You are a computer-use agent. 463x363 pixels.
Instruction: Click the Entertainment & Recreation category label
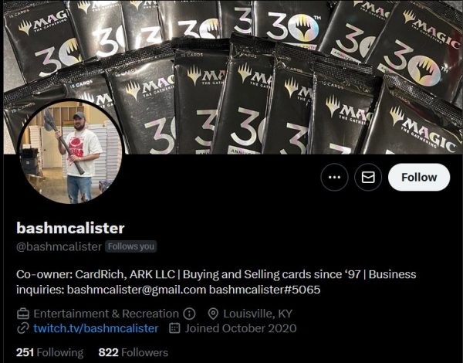coord(106,314)
